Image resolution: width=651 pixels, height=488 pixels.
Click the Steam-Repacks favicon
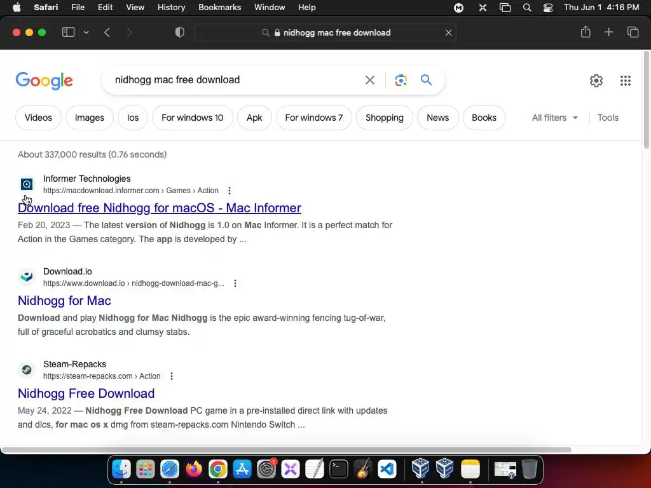click(x=27, y=369)
